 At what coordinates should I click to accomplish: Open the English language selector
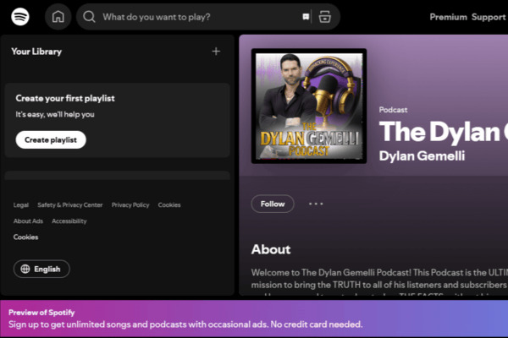pos(41,269)
